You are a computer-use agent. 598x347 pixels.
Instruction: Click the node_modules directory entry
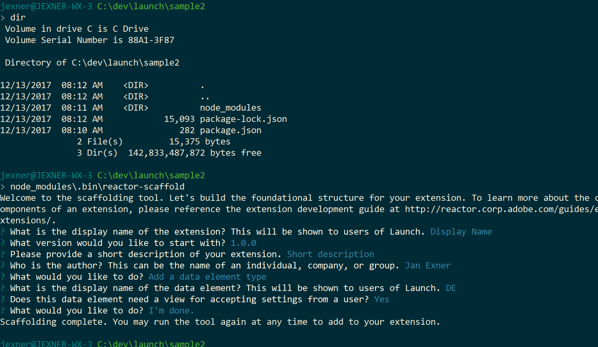coord(230,108)
